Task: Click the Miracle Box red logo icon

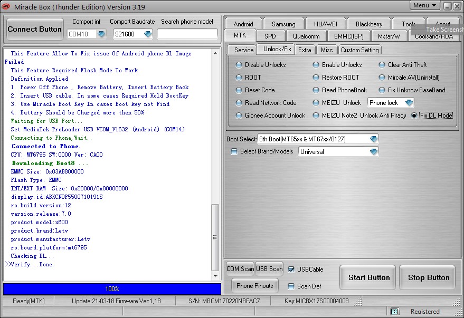Action: point(6,6)
